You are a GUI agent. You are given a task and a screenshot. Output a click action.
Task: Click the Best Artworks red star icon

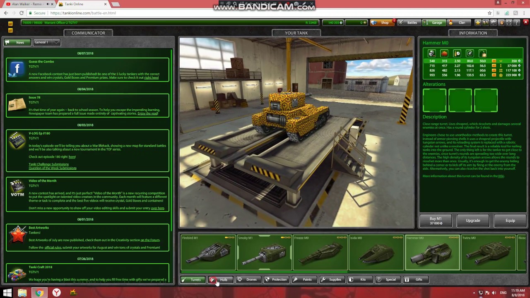pyautogui.click(x=17, y=235)
